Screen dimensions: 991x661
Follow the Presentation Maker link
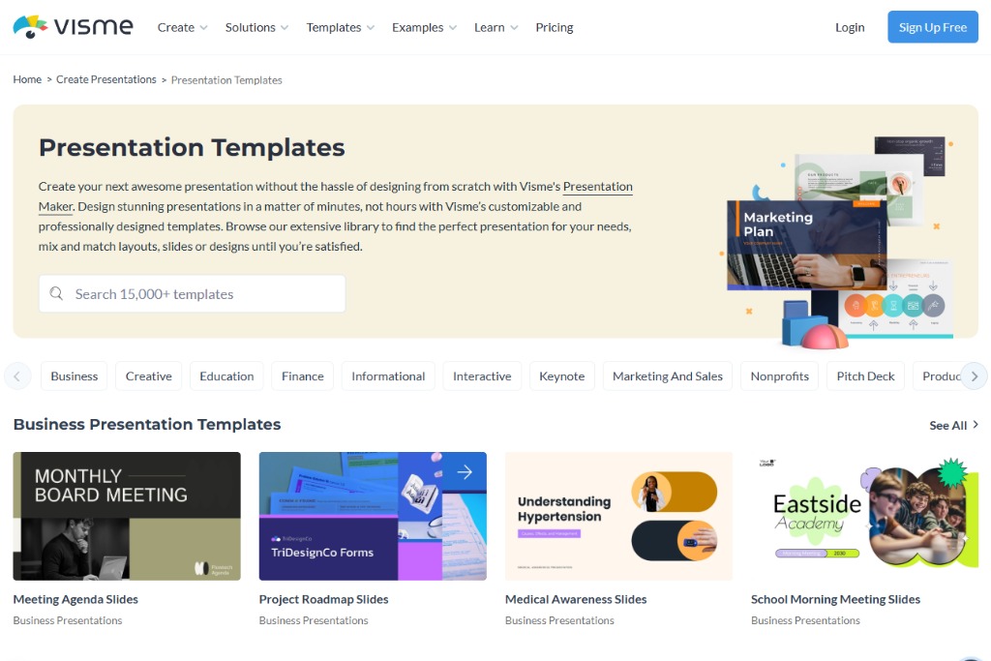597,187
